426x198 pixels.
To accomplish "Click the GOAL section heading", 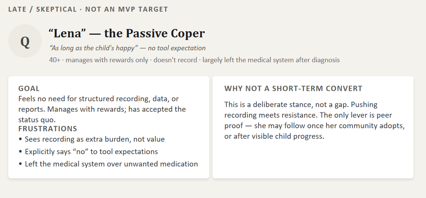I will click(x=29, y=88).
